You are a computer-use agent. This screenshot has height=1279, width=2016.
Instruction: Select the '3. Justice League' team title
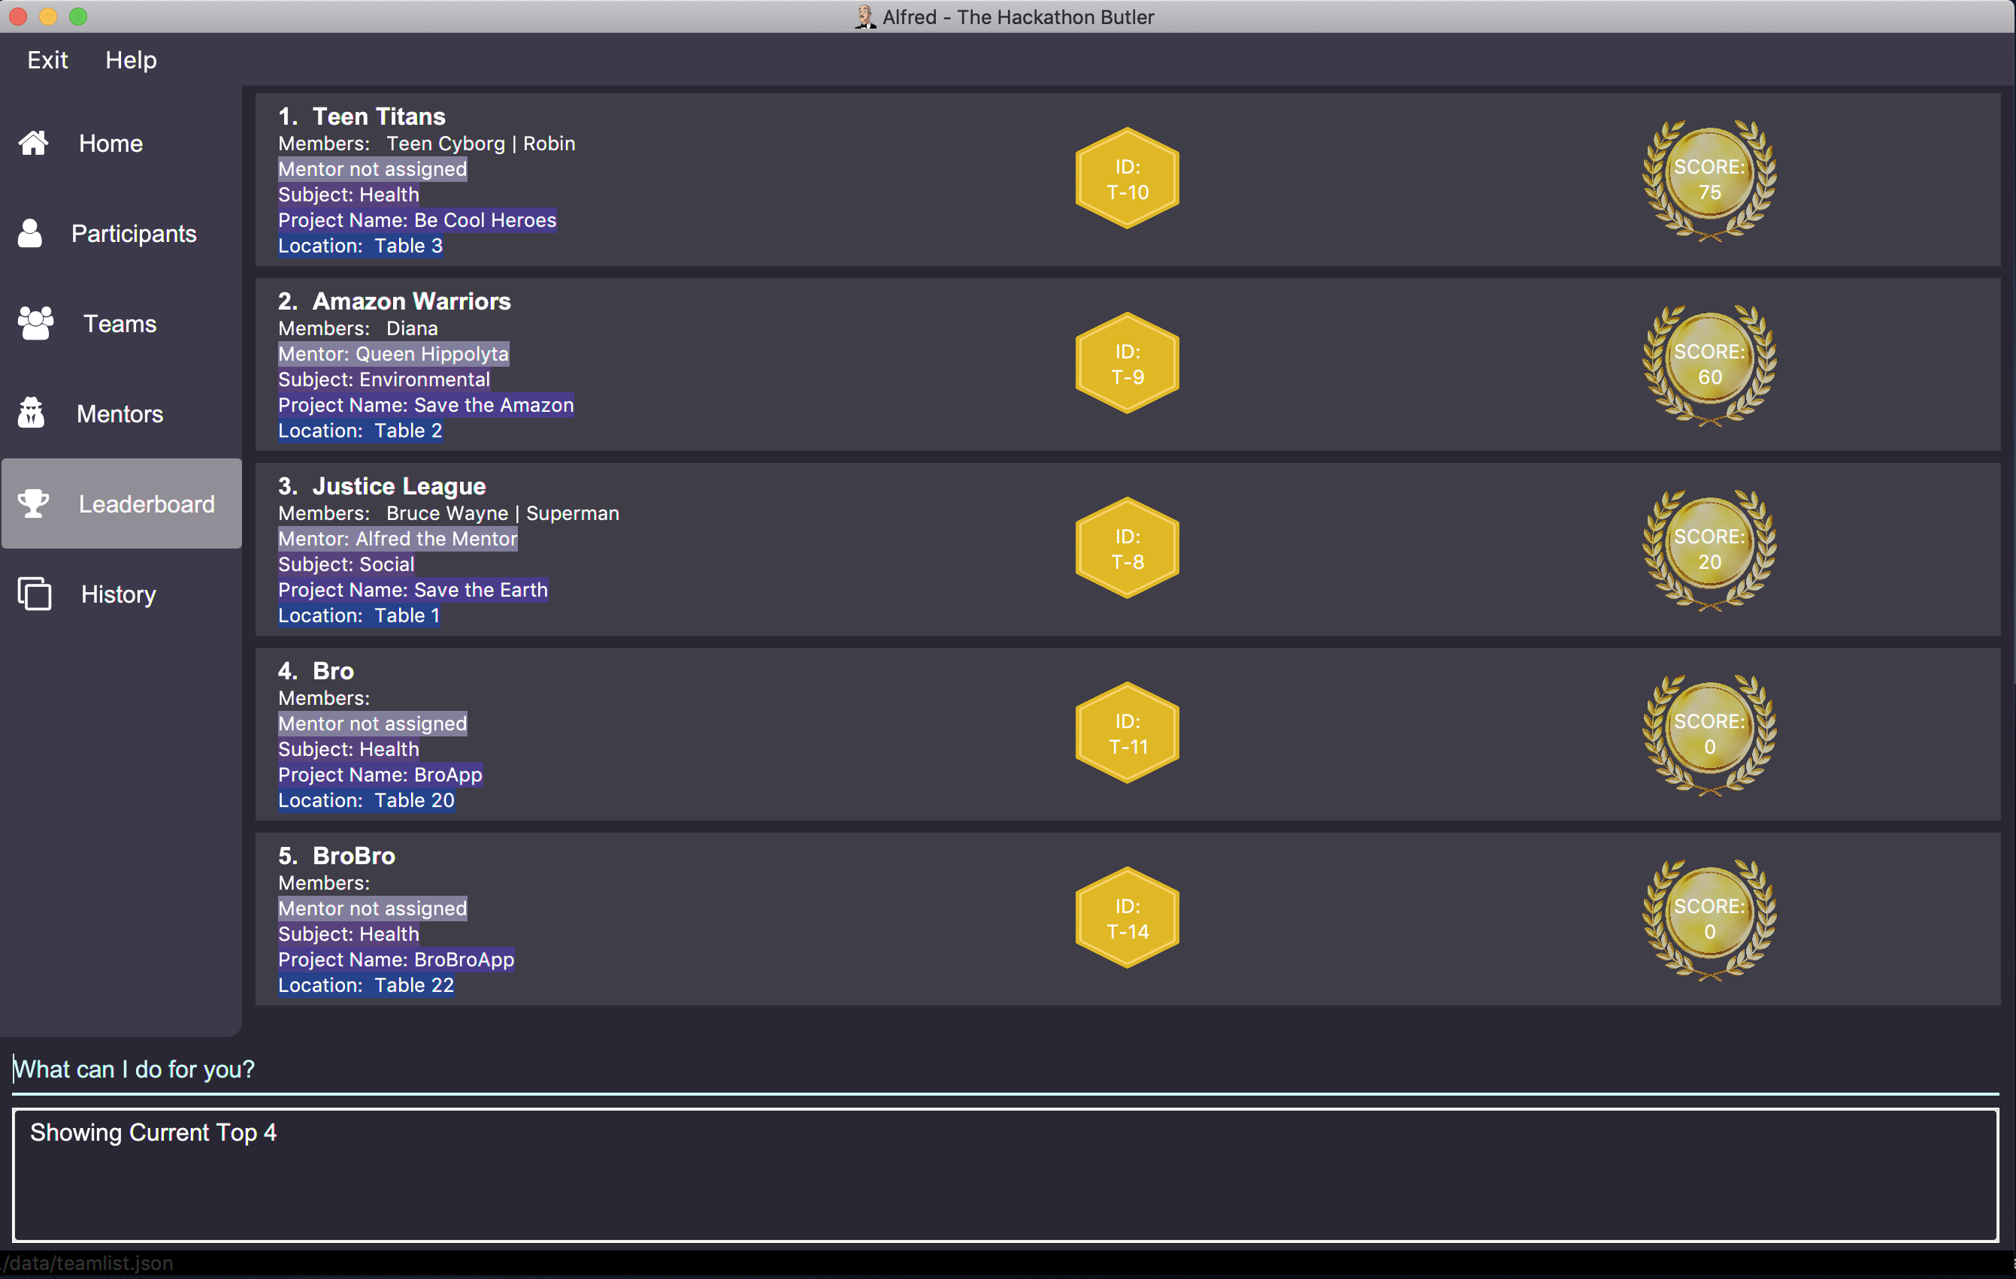tap(382, 486)
